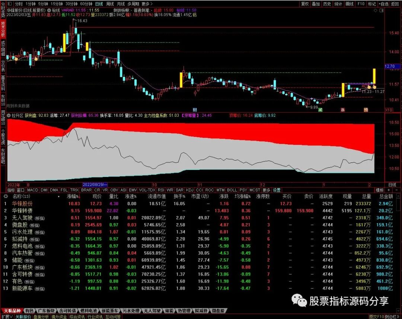Open the 综合资讯 tab
The width and height of the screenshot is (402, 319).
[x=77, y=317]
